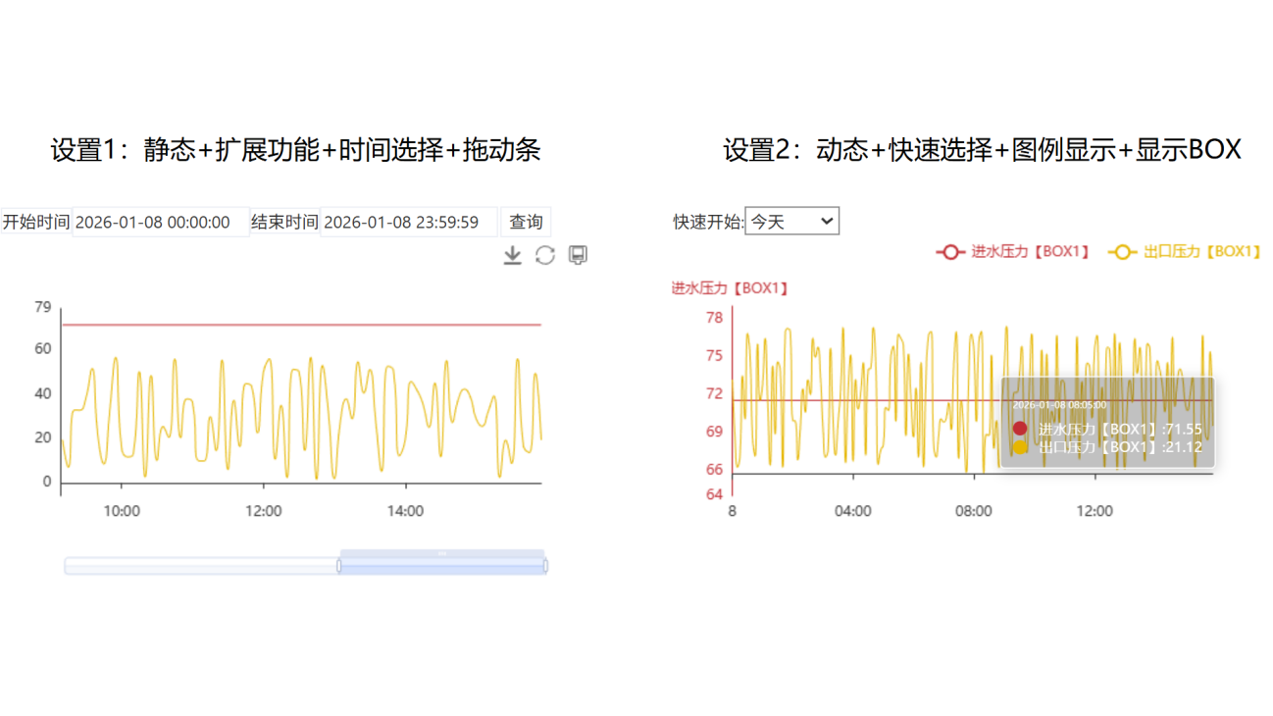Click the right handle of the zoom slider
This screenshot has height=716, width=1273.
[545, 566]
